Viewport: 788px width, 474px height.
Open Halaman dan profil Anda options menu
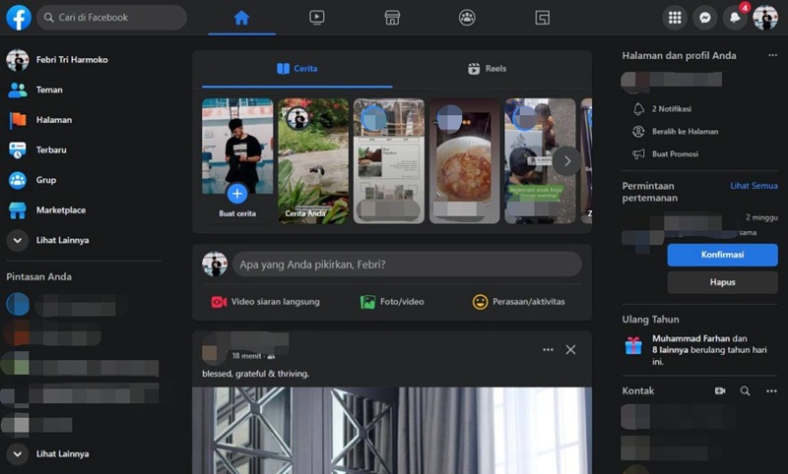pyautogui.click(x=772, y=56)
